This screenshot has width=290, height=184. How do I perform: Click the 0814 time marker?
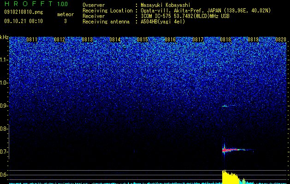point(115,40)
